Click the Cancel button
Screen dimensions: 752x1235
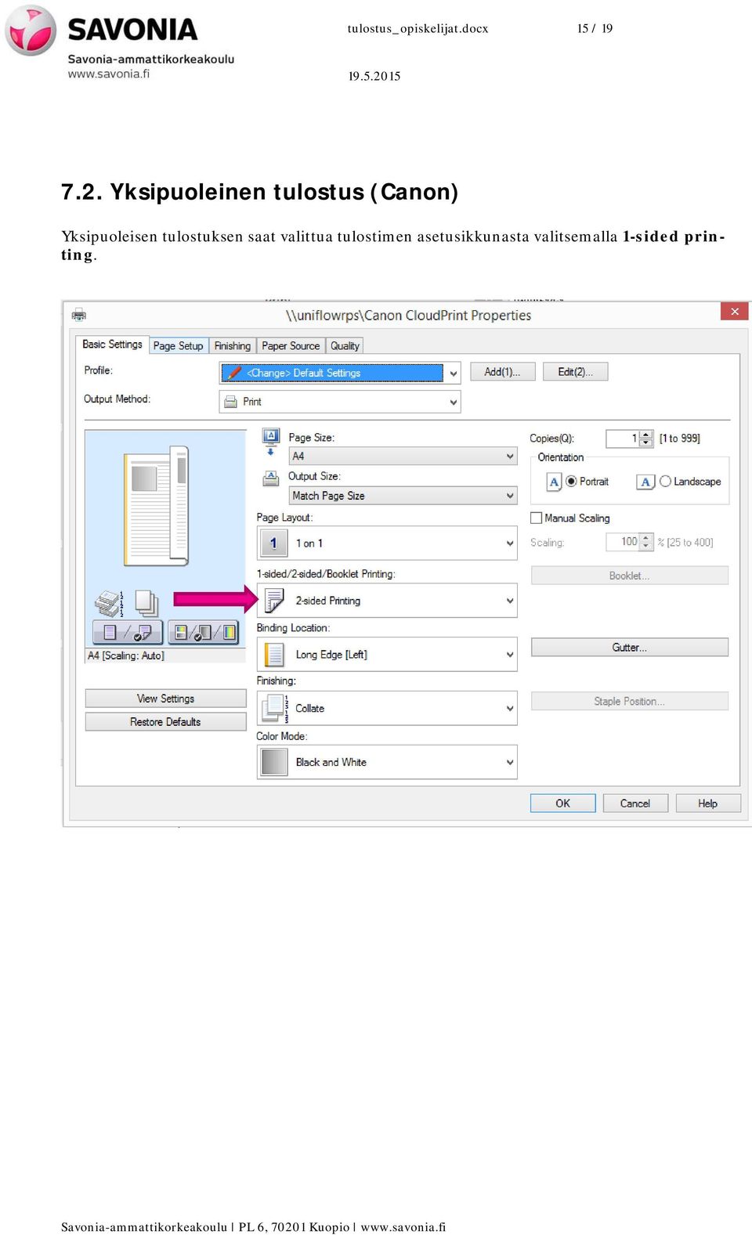click(635, 803)
